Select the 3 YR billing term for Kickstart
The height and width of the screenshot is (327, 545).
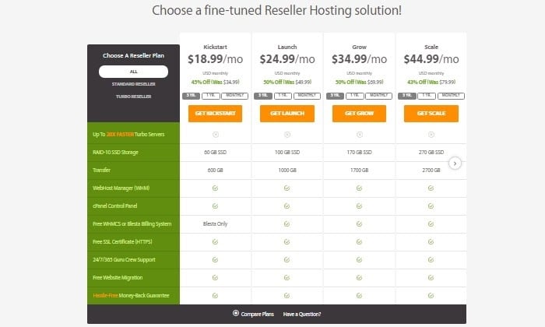click(191, 96)
